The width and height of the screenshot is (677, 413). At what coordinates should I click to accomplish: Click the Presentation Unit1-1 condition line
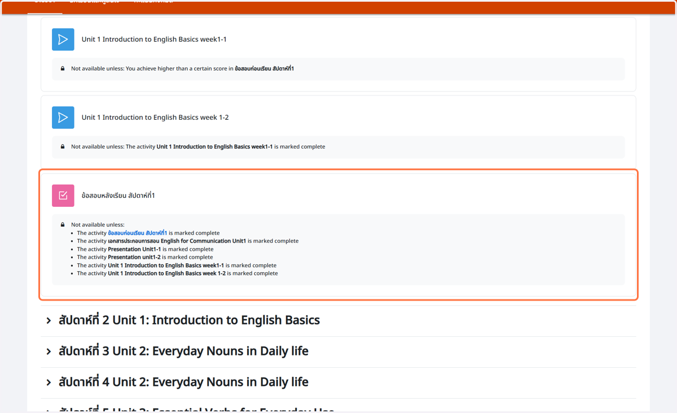145,249
